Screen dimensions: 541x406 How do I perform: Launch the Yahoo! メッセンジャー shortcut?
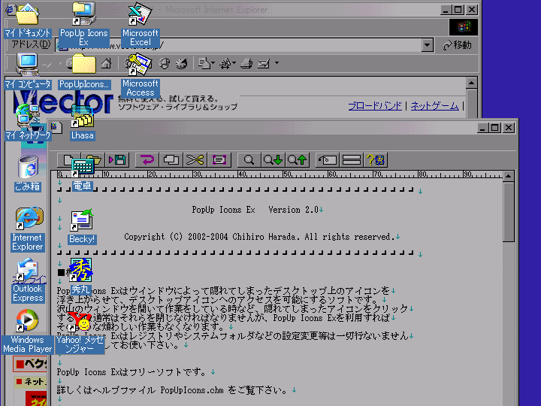(x=80, y=332)
